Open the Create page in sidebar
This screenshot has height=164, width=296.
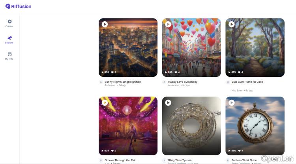coord(9,23)
